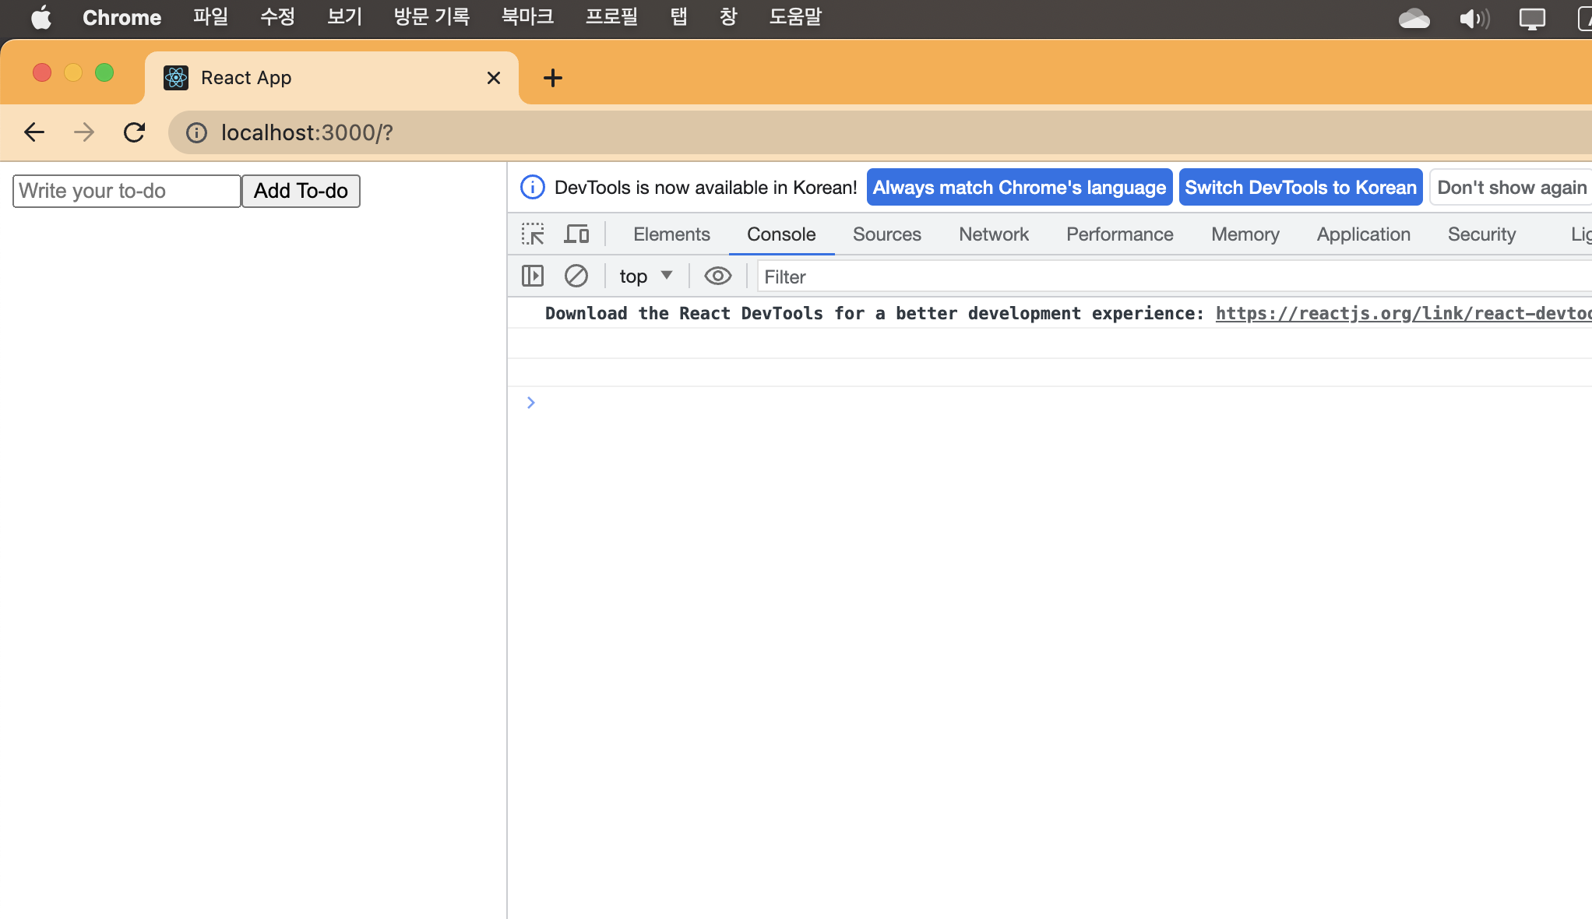Click the console Filter input box
The height and width of the screenshot is (919, 1592).
pos(1168,276)
